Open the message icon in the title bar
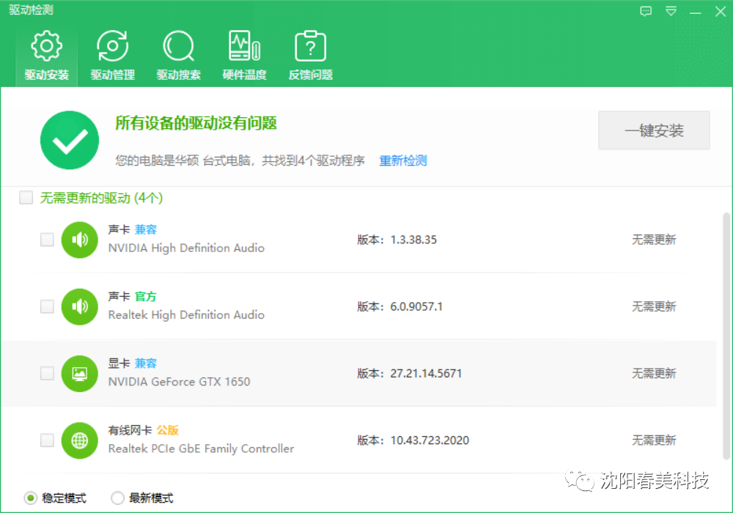The image size is (733, 513). point(646,11)
